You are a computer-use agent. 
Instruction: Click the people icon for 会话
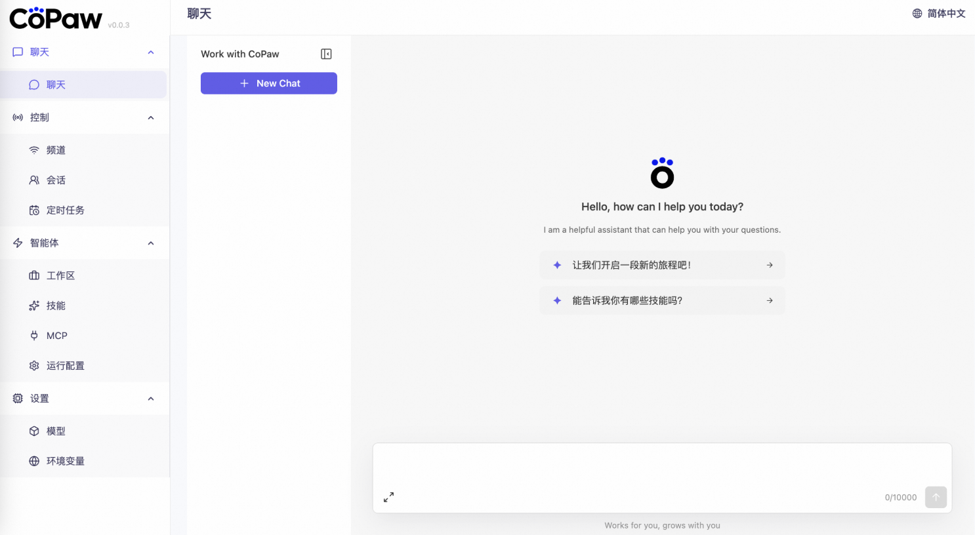[x=34, y=180]
